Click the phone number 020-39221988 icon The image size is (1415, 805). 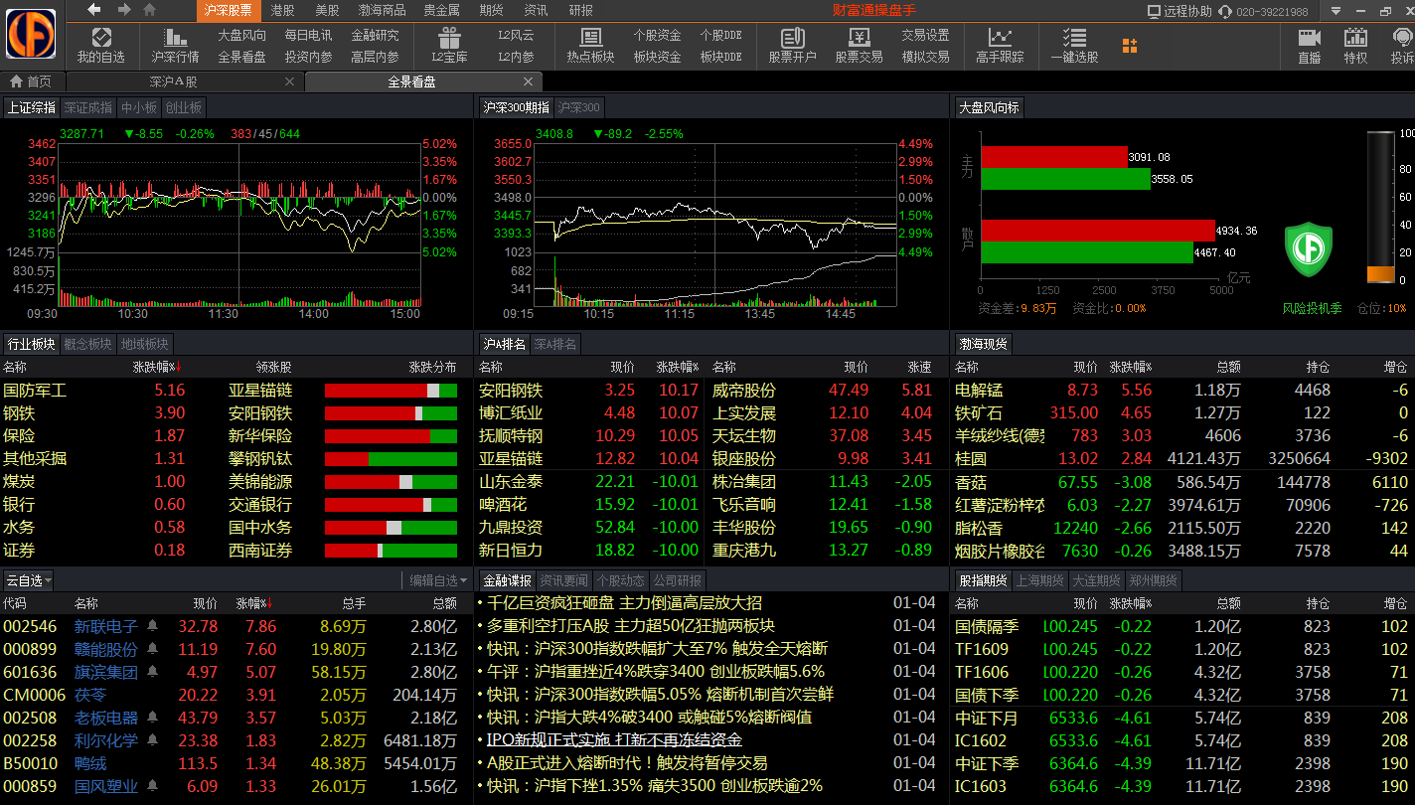pyautogui.click(x=1227, y=11)
